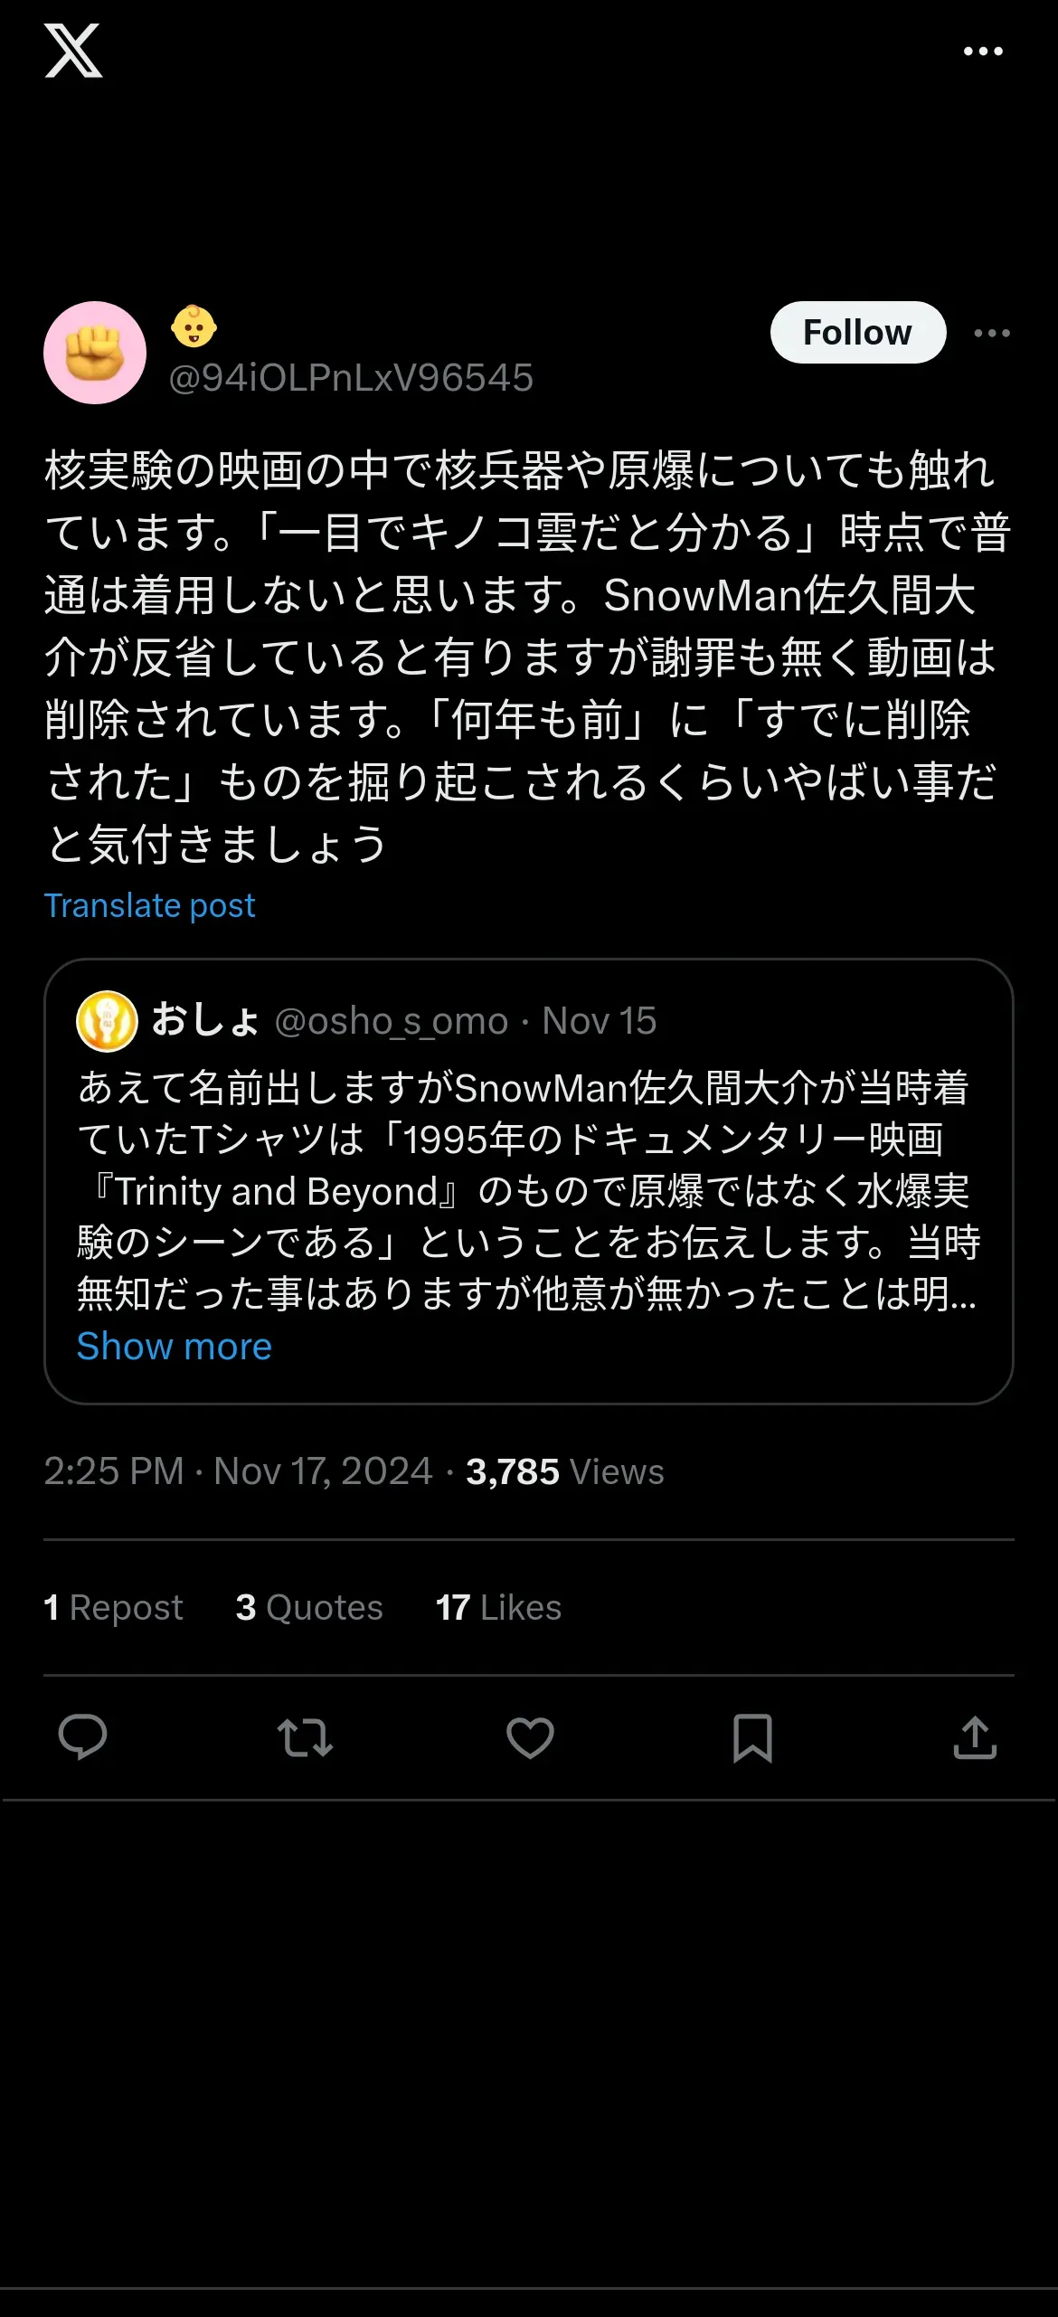Click the share upload icon

tap(975, 1737)
